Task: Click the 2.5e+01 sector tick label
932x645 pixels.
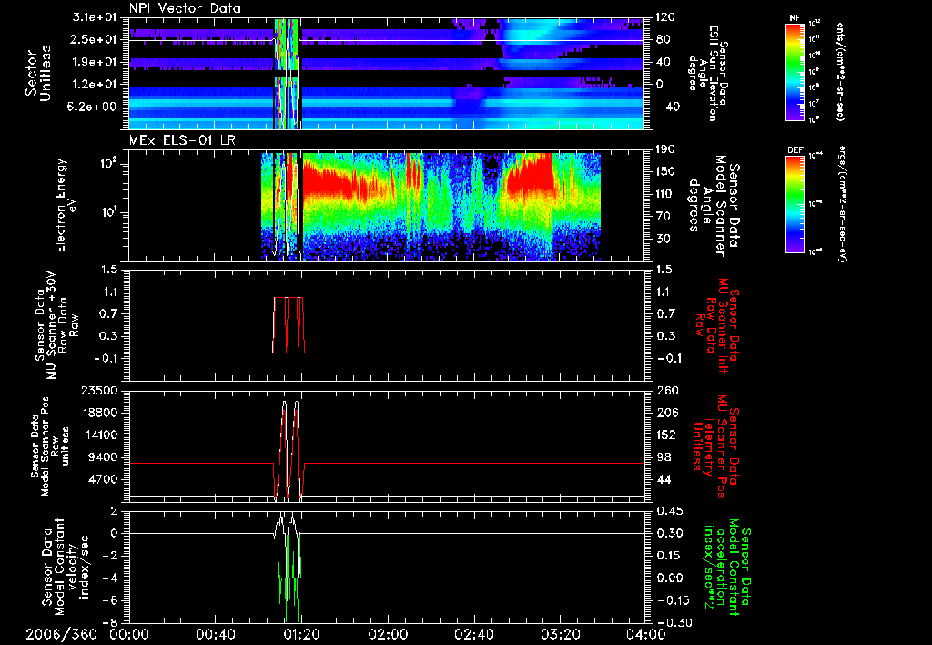Action: 92,39
